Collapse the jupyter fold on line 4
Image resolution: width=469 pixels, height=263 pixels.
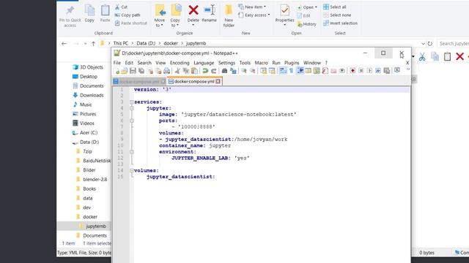click(x=132, y=108)
